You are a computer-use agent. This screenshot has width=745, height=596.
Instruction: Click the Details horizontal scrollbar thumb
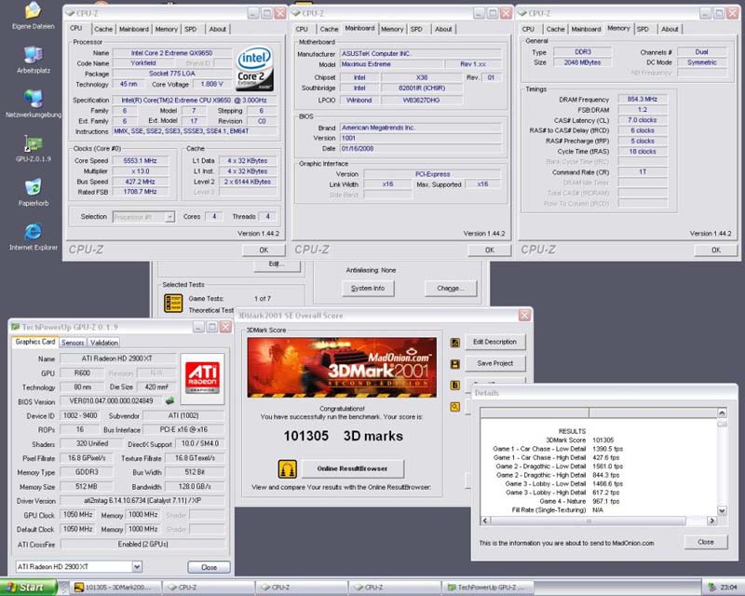[x=589, y=521]
